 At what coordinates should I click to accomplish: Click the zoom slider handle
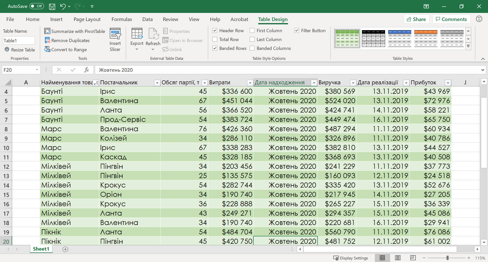pyautogui.click(x=447, y=258)
